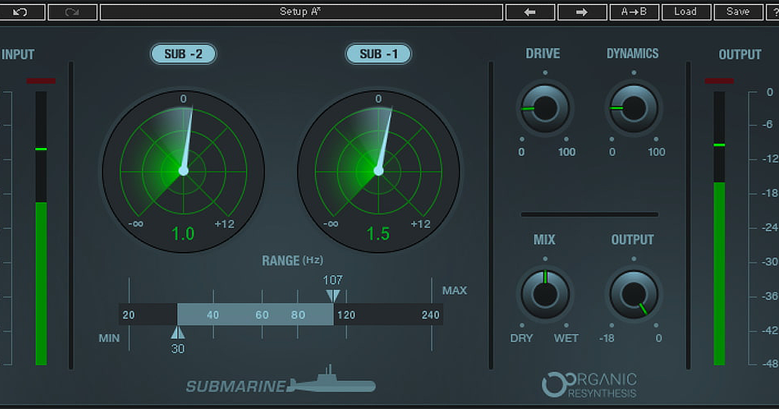779x409 pixels.
Task: Load the next preset with right arrow
Action: [582, 12]
